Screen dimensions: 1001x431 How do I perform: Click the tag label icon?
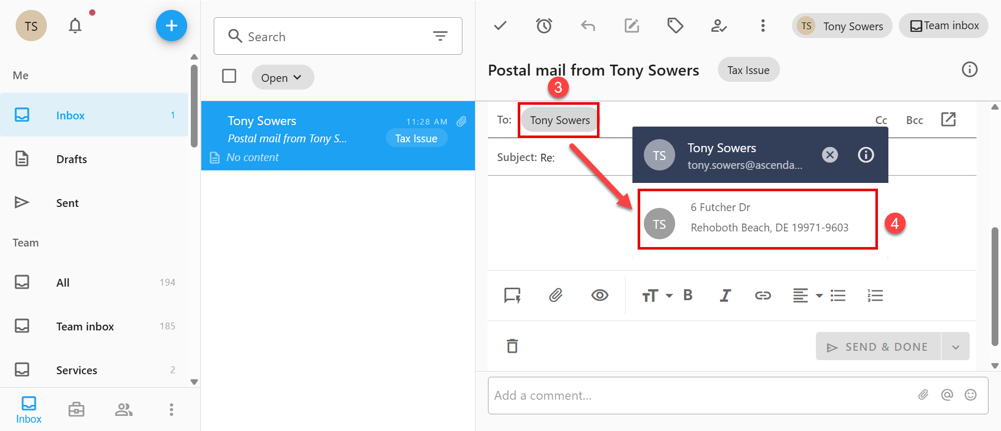(x=675, y=26)
